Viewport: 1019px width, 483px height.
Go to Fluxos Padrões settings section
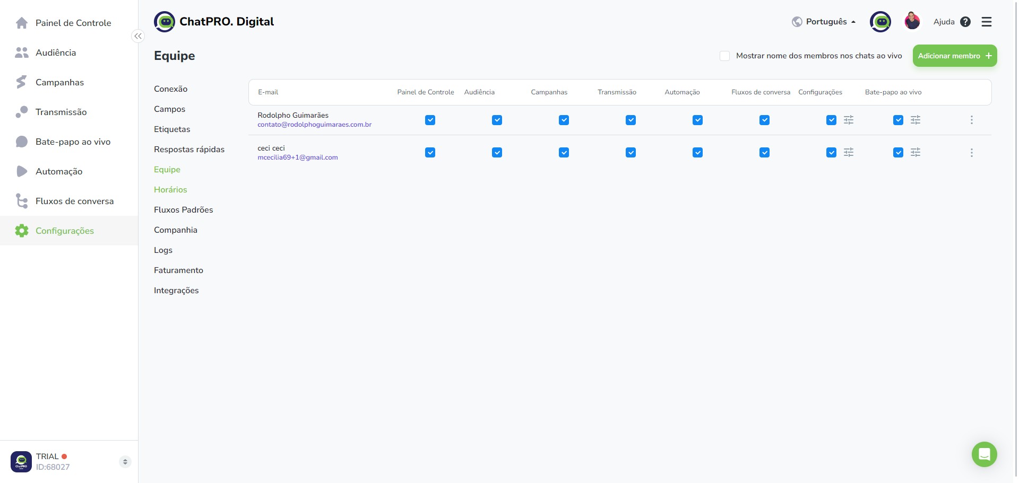184,210
